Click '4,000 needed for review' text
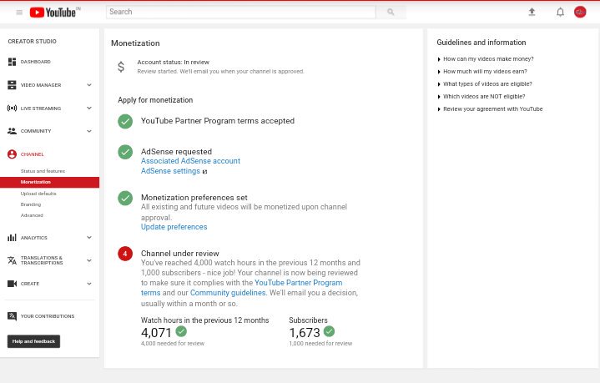The height and width of the screenshot is (383, 600). (x=173, y=344)
